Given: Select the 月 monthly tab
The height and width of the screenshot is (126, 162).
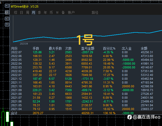Looking at the screenshot, I should 34,12.
